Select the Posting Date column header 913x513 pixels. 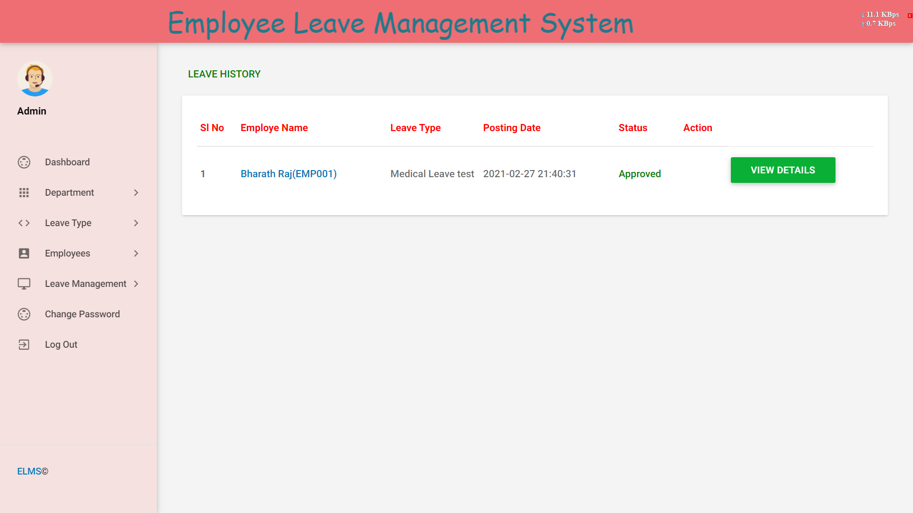coord(512,128)
